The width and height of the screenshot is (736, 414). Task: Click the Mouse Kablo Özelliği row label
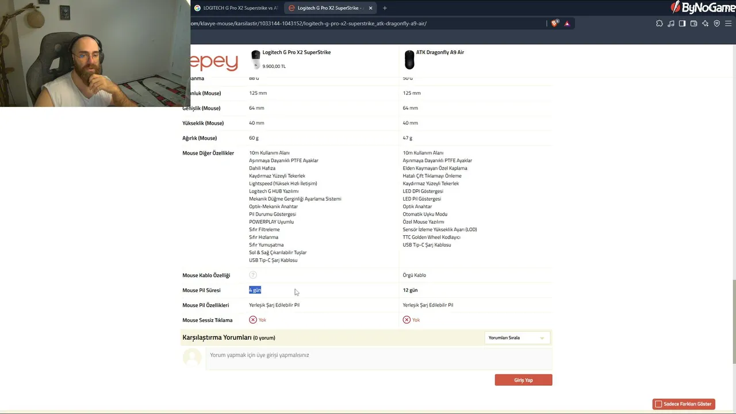(x=206, y=275)
